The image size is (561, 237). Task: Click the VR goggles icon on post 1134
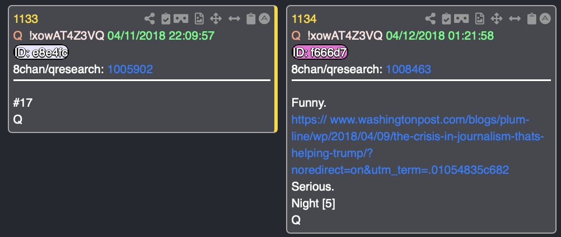pyautogui.click(x=461, y=18)
